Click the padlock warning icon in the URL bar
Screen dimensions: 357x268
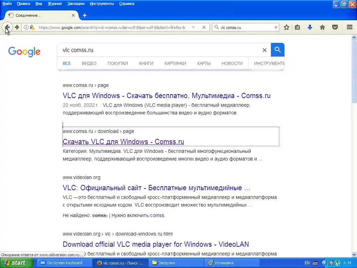pos(32,27)
